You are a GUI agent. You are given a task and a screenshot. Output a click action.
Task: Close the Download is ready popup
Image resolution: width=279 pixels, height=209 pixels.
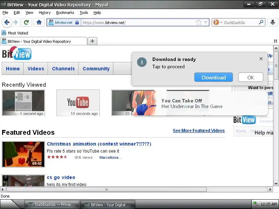[x=261, y=59]
